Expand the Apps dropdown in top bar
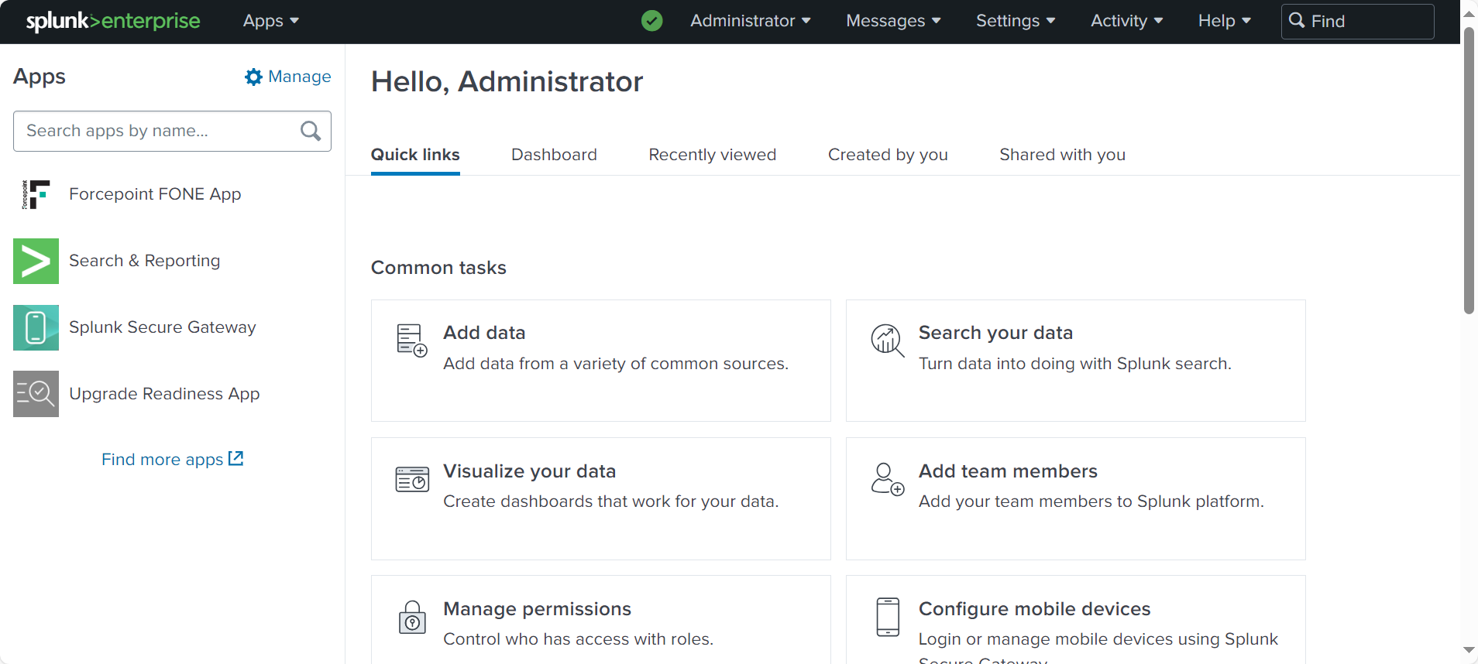1478x664 pixels. (271, 21)
